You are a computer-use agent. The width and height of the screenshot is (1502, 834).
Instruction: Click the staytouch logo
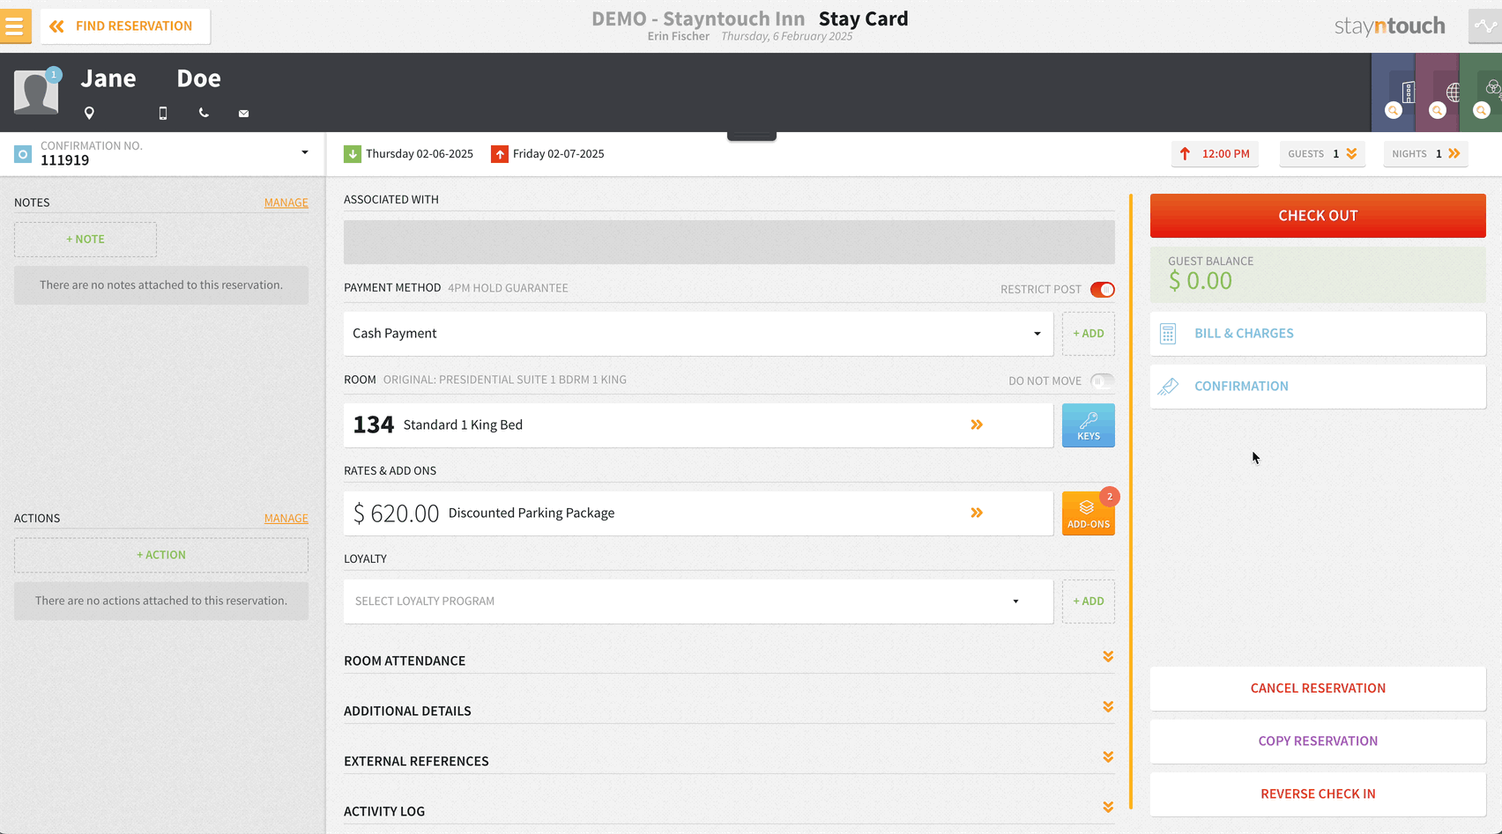pyautogui.click(x=1390, y=26)
